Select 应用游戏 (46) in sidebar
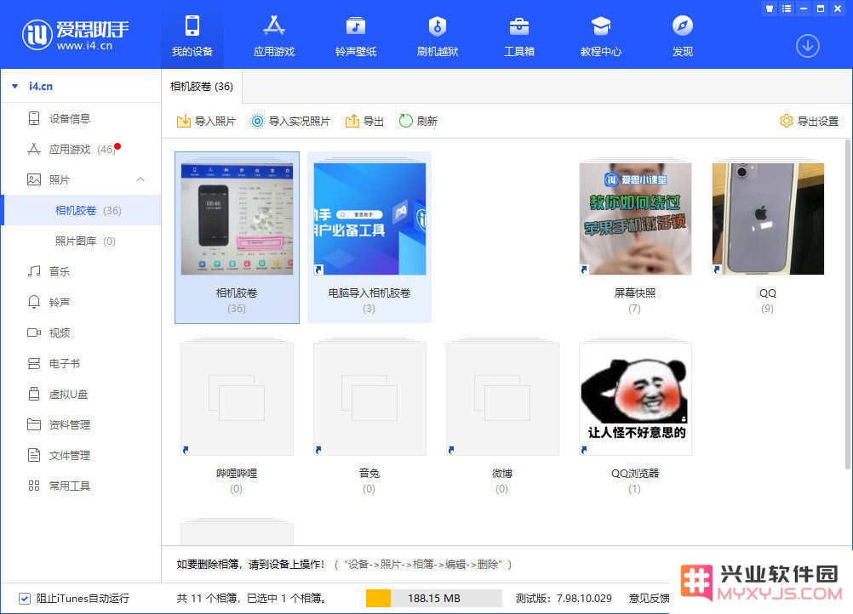This screenshot has width=853, height=614. [81, 149]
